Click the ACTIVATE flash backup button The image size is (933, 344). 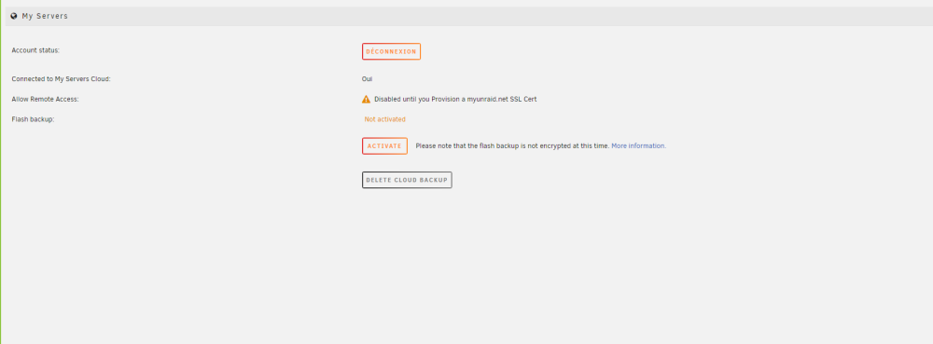click(384, 146)
